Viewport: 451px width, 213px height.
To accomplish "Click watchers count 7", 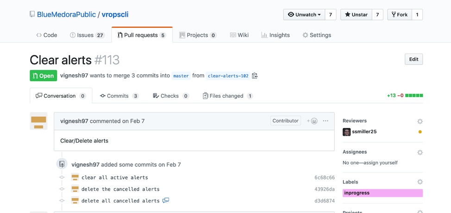I will 331,15.
